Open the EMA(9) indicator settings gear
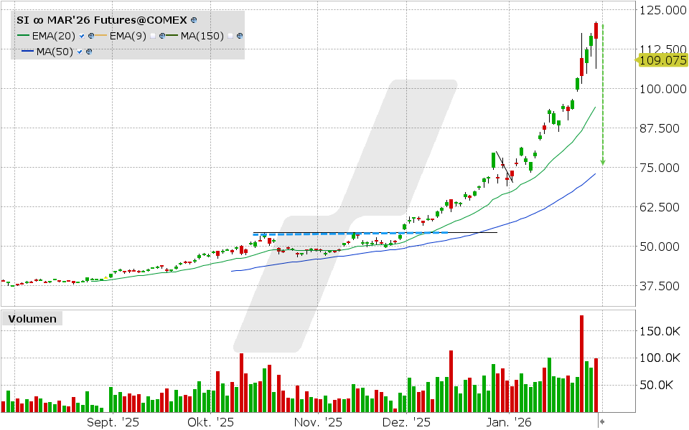The image size is (689, 430). (x=162, y=34)
